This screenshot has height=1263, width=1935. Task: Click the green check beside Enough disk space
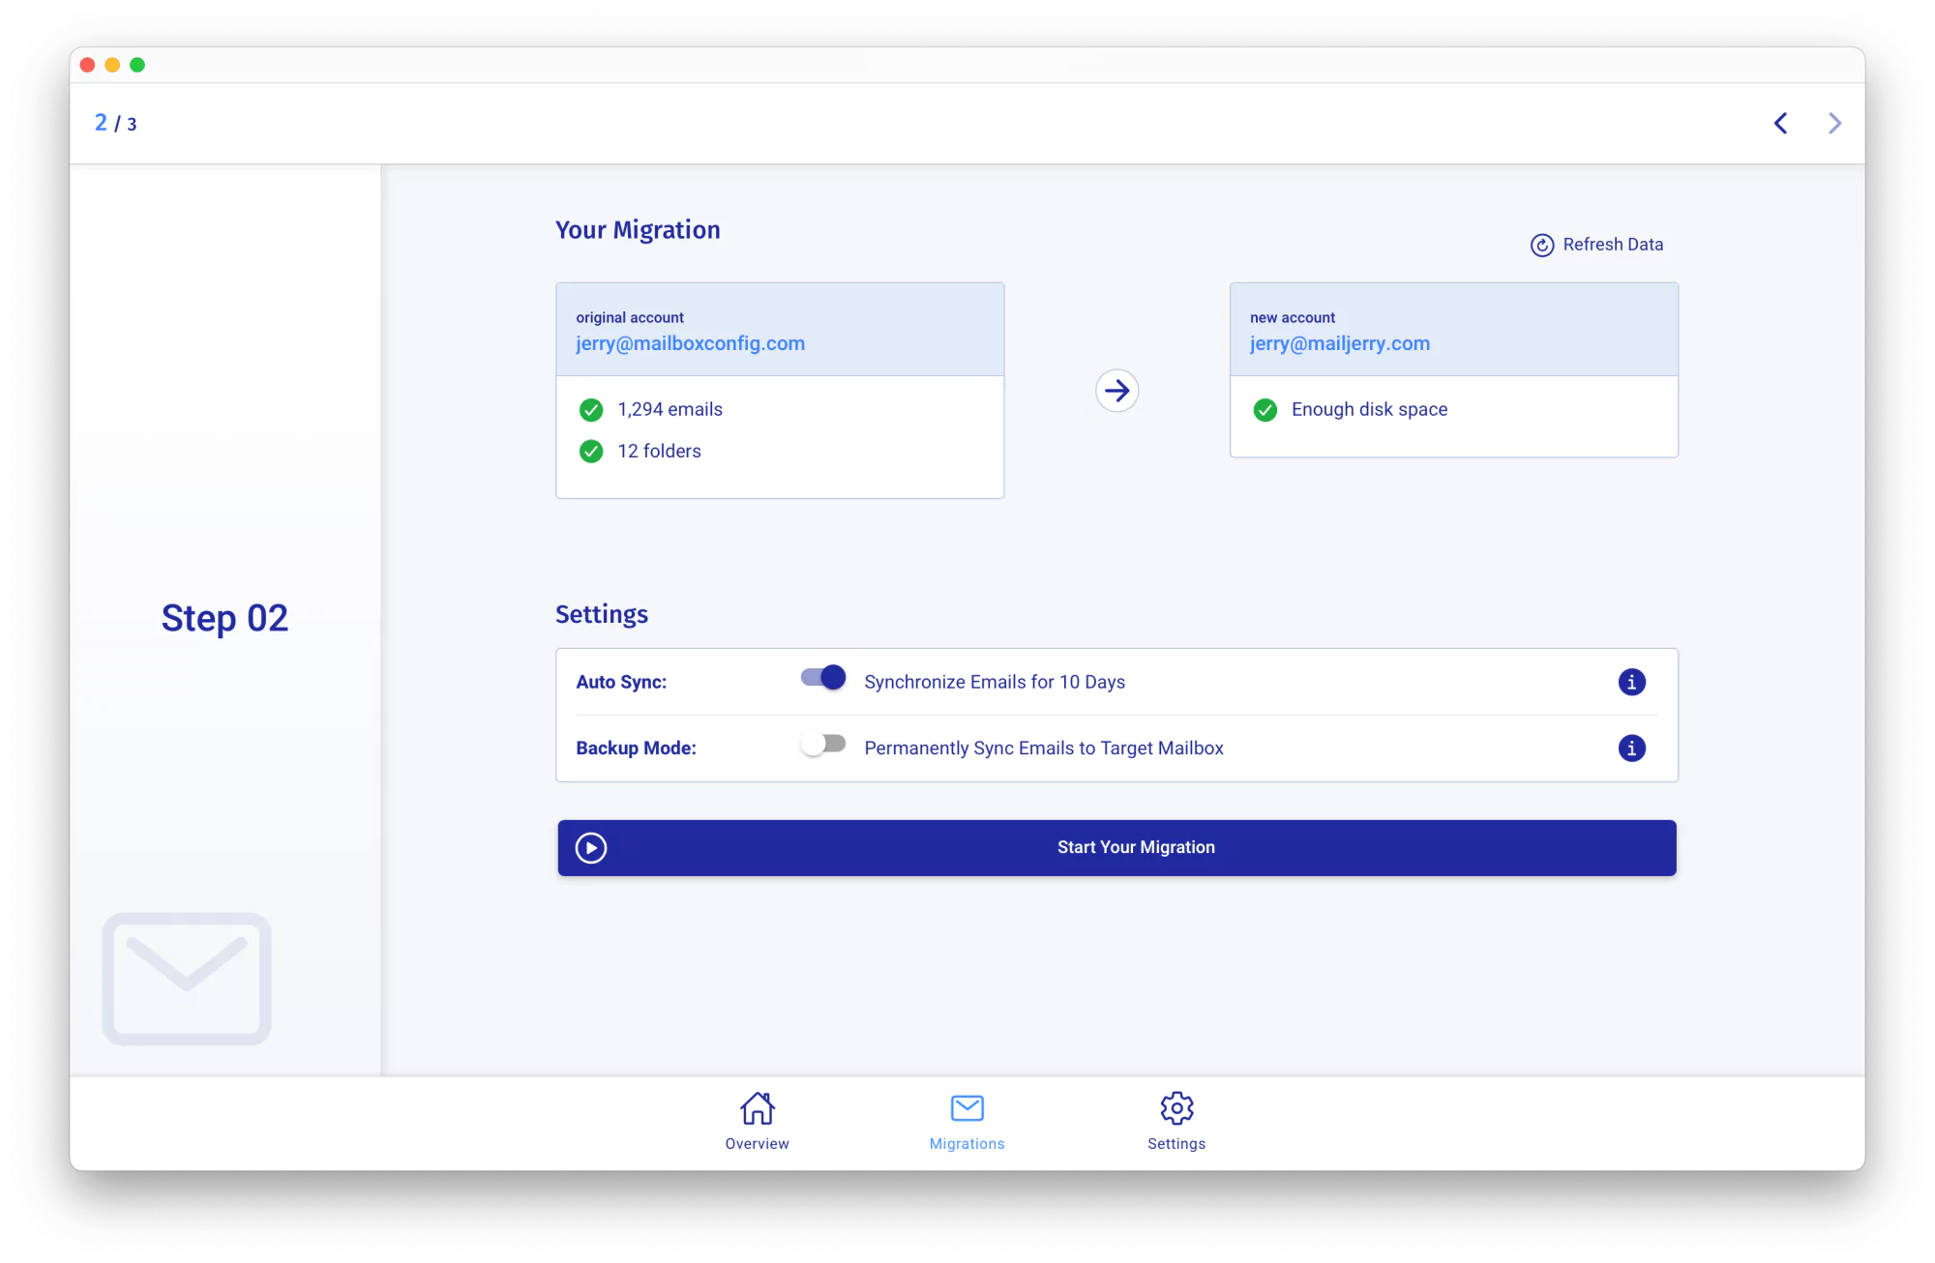(1265, 410)
